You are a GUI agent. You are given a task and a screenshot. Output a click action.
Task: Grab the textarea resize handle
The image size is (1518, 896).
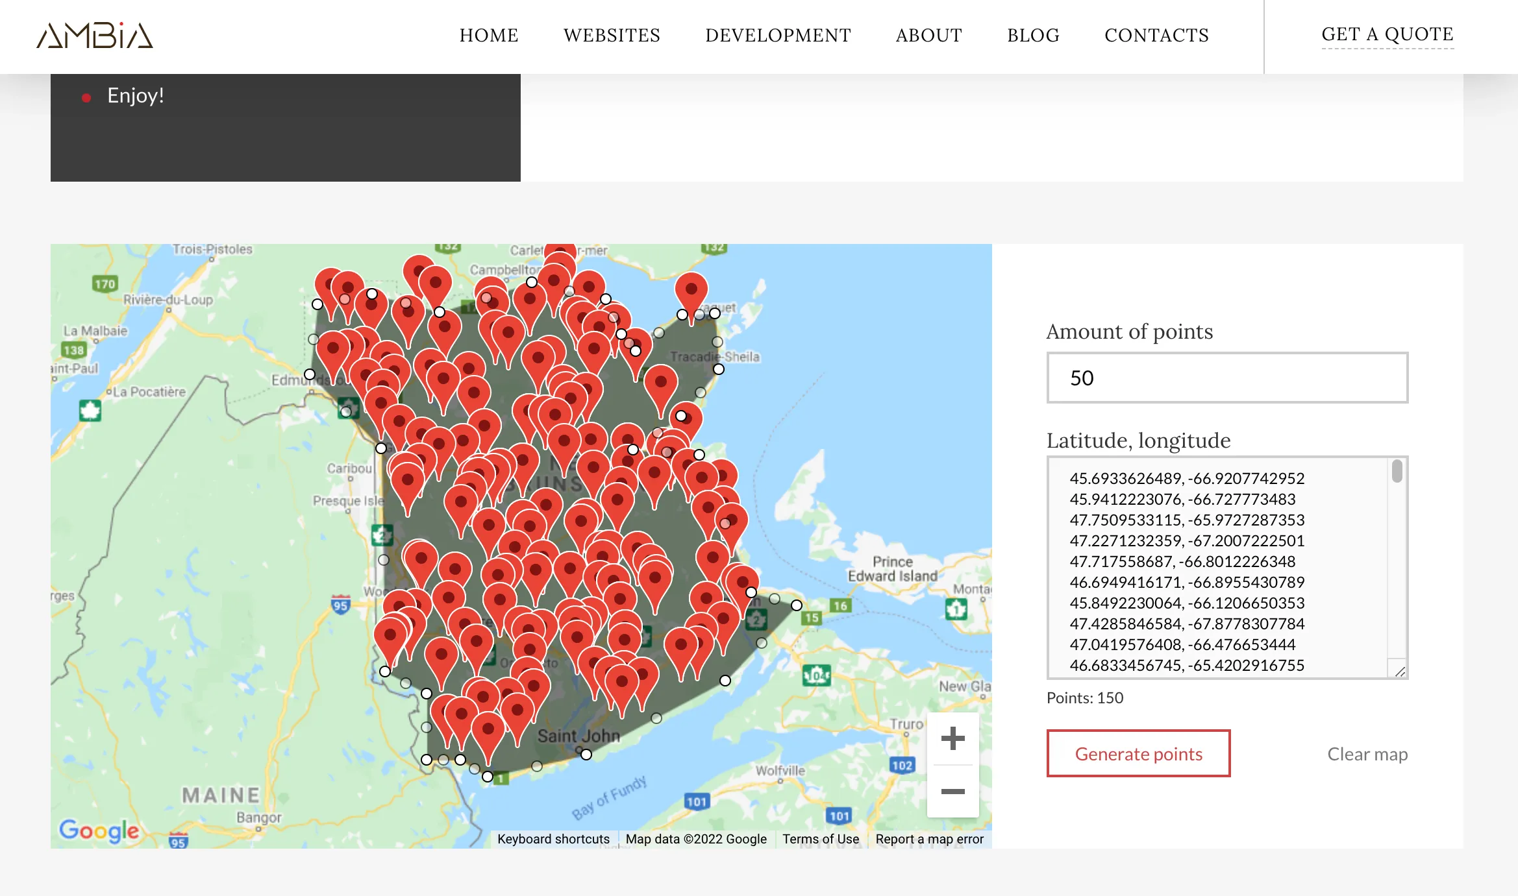pyautogui.click(x=1400, y=672)
